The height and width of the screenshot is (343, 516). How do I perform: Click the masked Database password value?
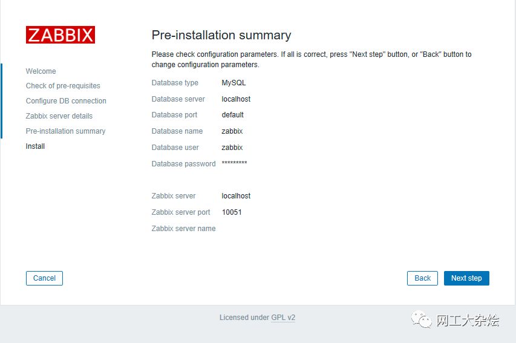click(234, 163)
